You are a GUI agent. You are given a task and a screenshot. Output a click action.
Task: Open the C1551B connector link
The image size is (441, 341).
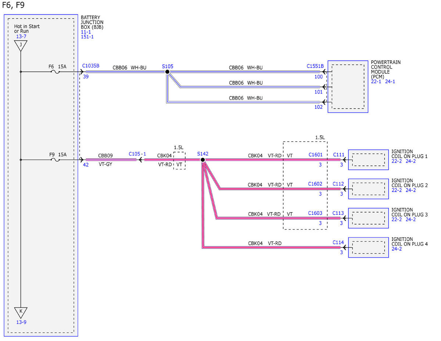pos(315,66)
